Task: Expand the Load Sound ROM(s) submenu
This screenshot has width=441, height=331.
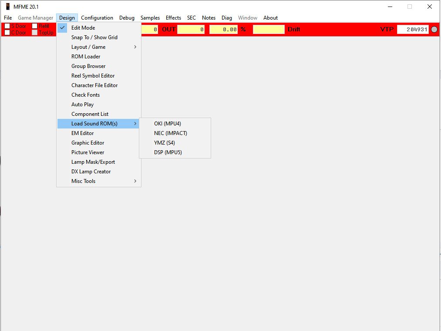Action: [99, 124]
